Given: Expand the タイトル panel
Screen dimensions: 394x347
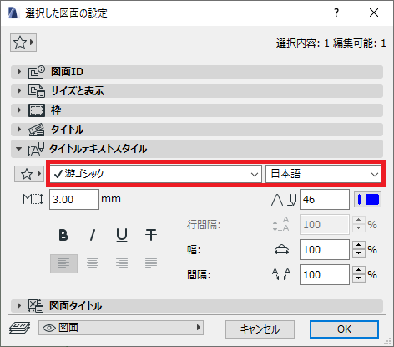Looking at the screenshot, I should 19,130.
